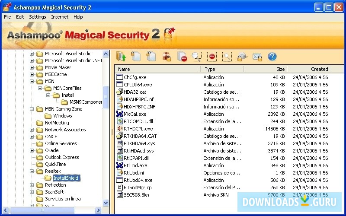346x216 pixels.
Task: Select the RtkHDAud.sys file
Action: point(138,151)
